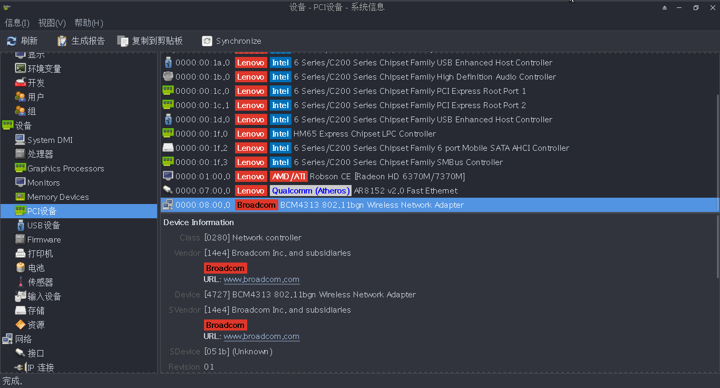Open the 帮助(H) menu

point(89,23)
